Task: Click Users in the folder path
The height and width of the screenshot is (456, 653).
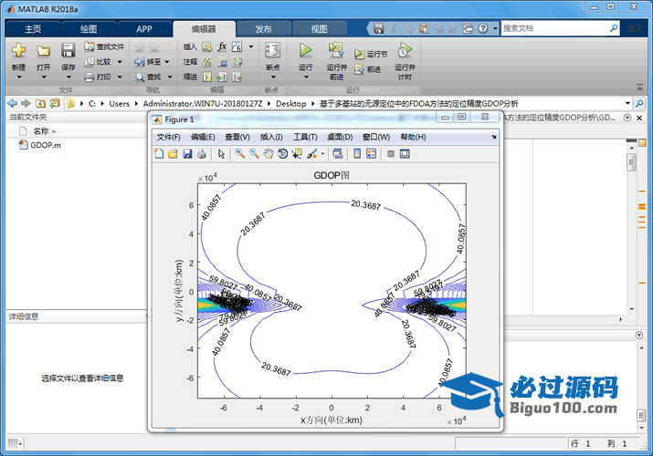Action: 119,103
